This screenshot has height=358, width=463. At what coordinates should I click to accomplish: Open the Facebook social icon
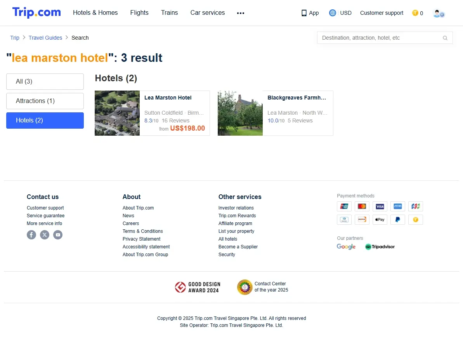31,235
